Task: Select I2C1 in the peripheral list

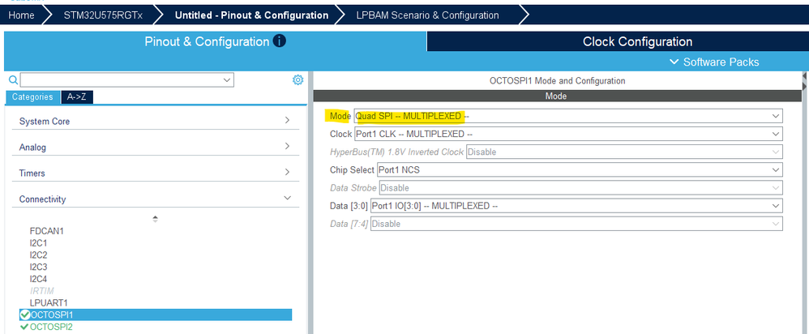Action: point(39,242)
